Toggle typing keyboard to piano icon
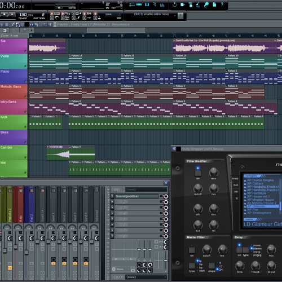 (57, 14)
